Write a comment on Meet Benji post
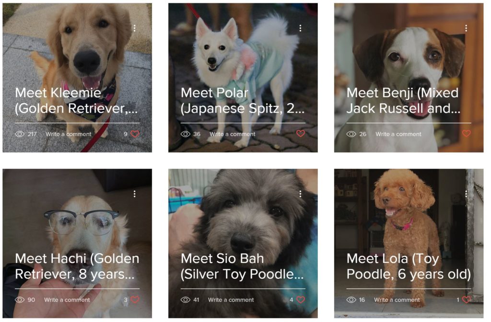 [398, 134]
